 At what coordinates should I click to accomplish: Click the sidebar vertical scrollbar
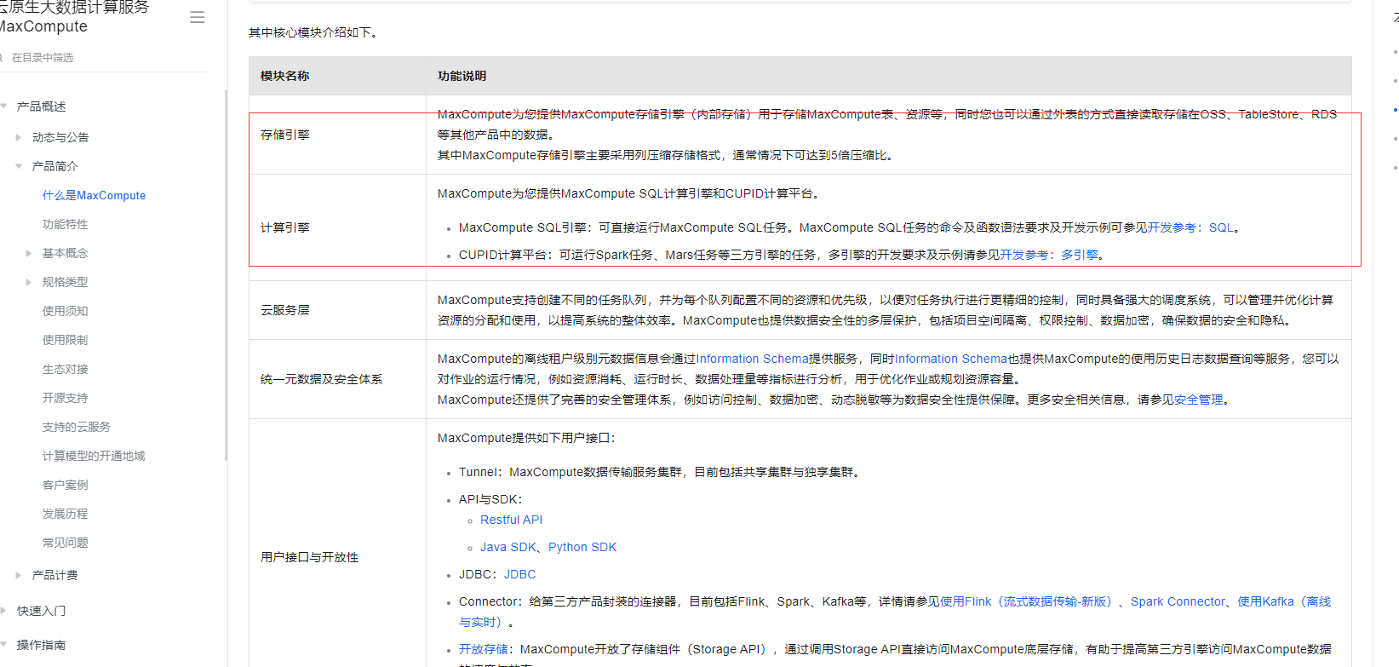(x=226, y=274)
